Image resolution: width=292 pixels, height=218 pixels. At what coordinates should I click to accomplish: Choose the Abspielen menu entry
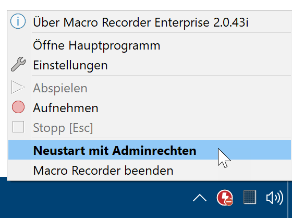click(x=149, y=88)
